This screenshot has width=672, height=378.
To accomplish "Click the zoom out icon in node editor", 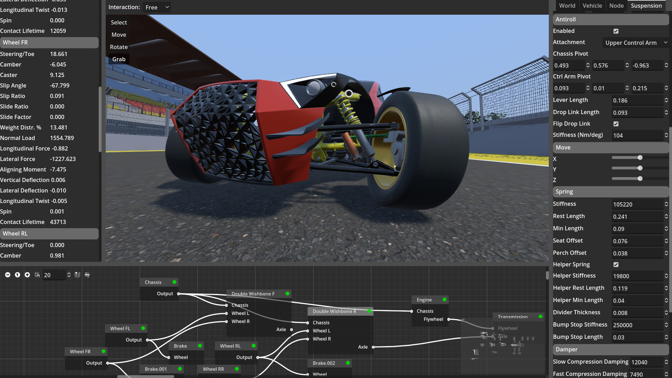I will click(x=8, y=275).
